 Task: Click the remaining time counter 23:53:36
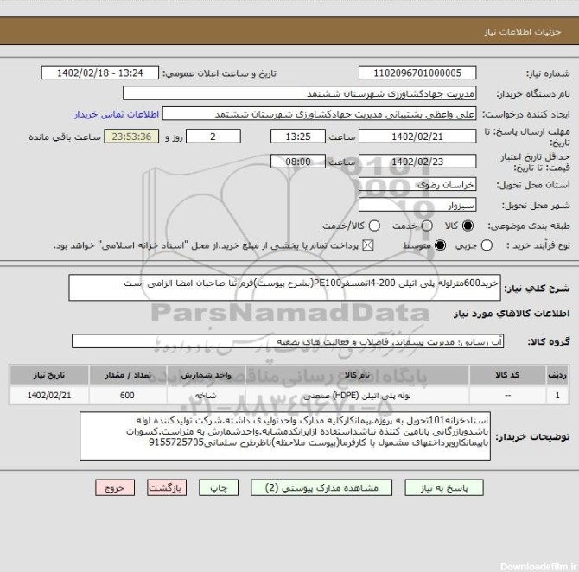(130, 136)
